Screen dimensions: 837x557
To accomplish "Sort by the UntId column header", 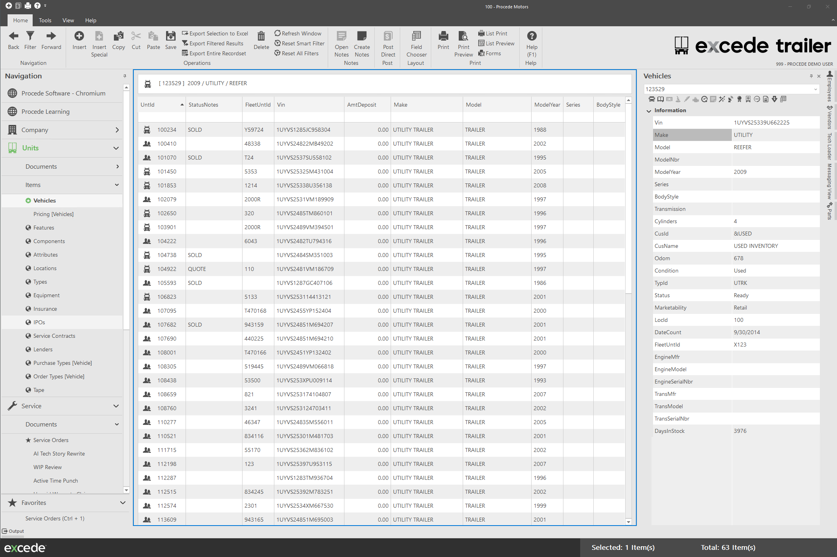I will 148,105.
